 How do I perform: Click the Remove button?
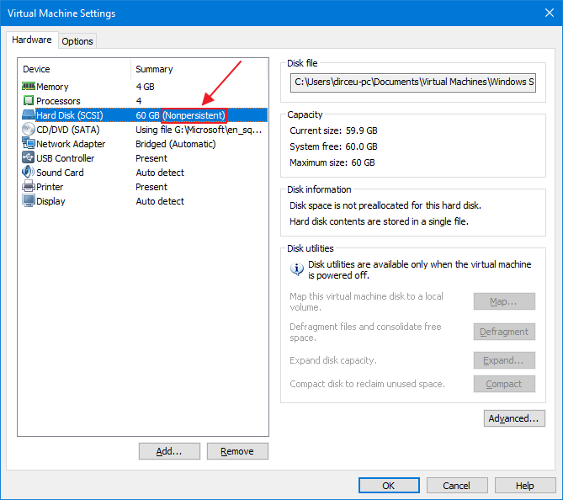[237, 451]
